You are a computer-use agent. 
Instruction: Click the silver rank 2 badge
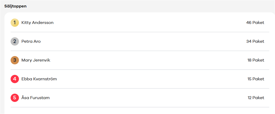coord(15,41)
